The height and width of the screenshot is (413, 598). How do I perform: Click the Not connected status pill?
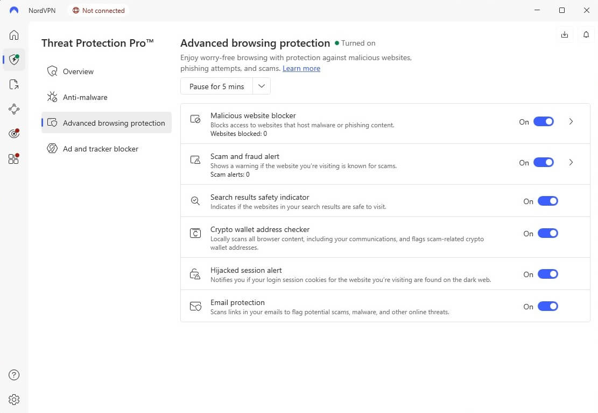pos(98,10)
